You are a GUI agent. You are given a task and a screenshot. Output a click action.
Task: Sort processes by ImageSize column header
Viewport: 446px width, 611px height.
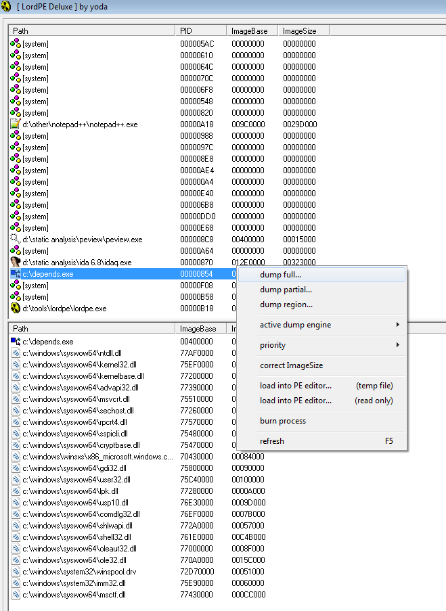[304, 30]
